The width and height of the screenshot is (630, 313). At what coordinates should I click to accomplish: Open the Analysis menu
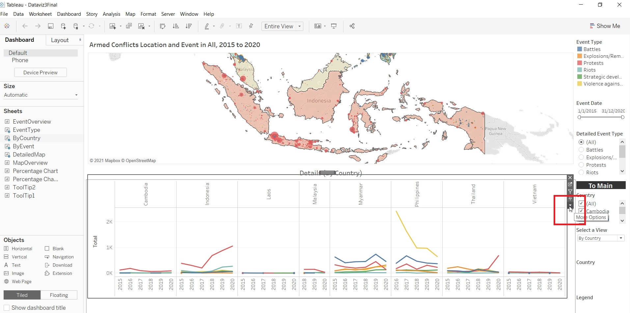coord(111,14)
